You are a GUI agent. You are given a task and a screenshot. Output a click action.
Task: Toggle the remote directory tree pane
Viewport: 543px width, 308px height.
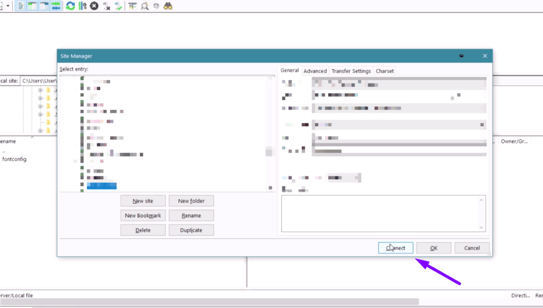pos(43,6)
